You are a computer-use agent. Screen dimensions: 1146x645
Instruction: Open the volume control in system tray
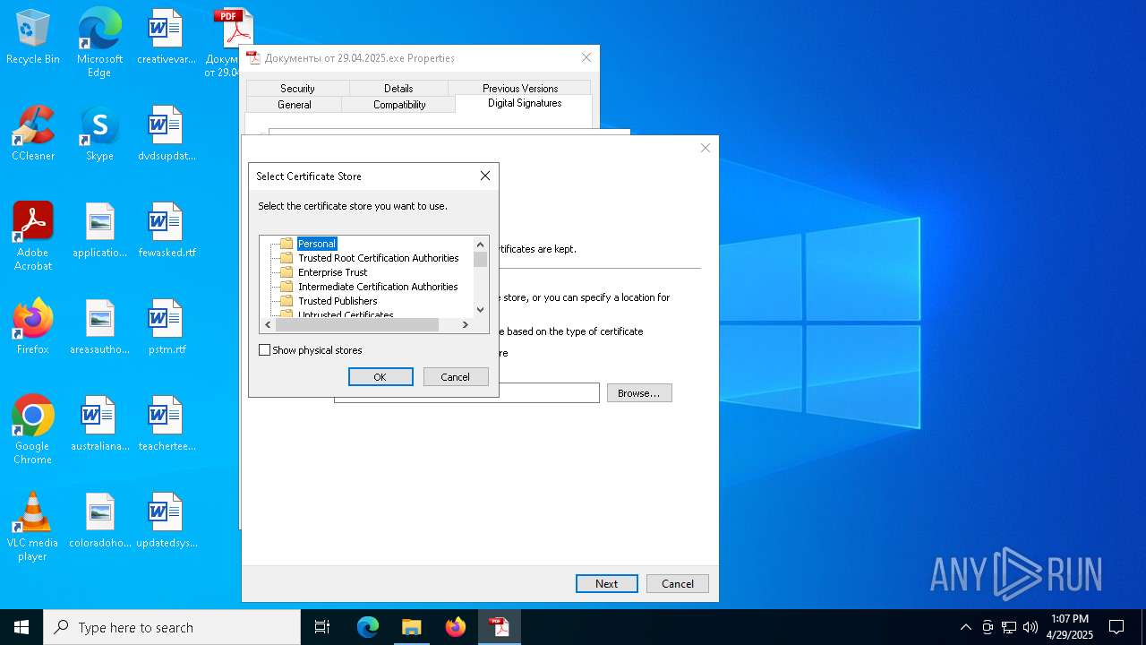click(1031, 627)
